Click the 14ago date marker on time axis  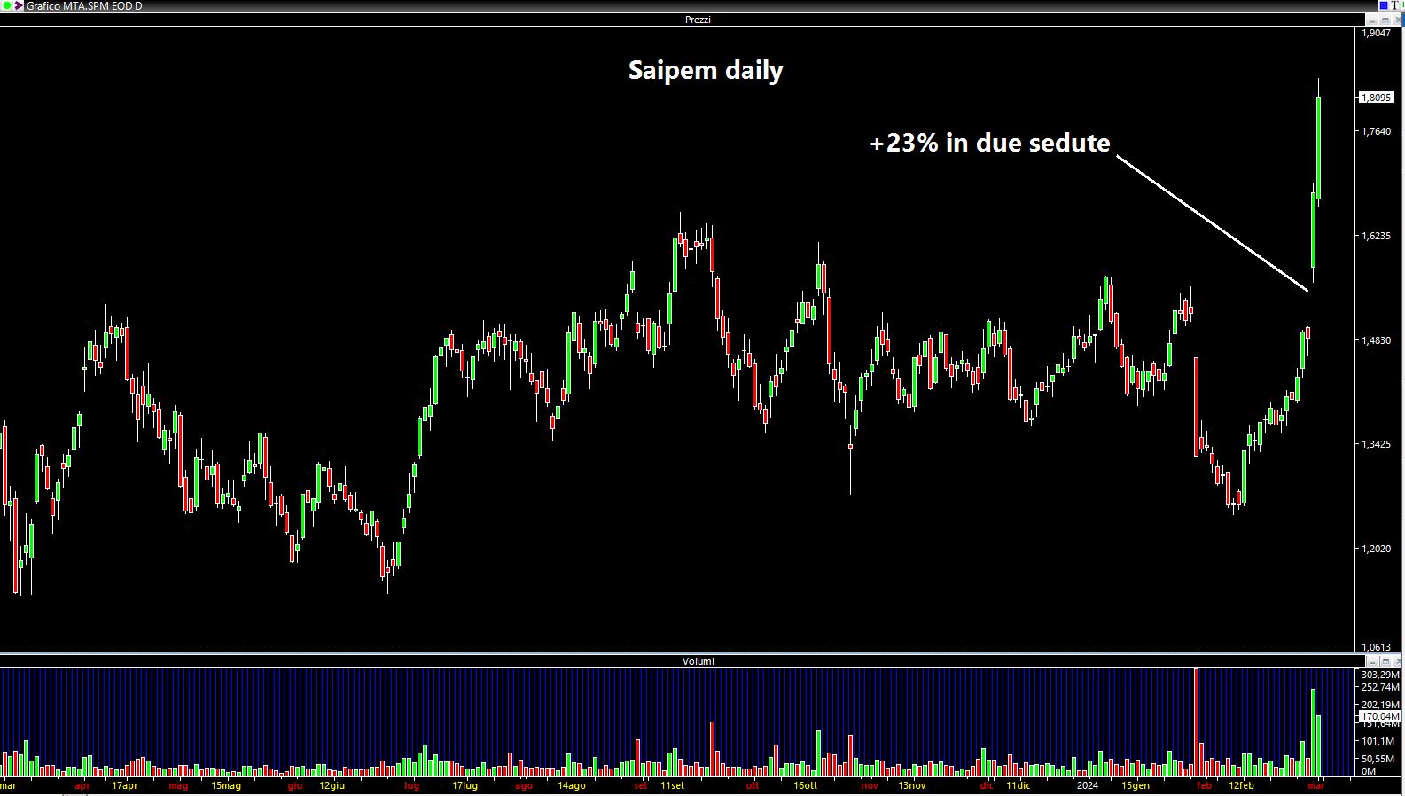[x=572, y=785]
